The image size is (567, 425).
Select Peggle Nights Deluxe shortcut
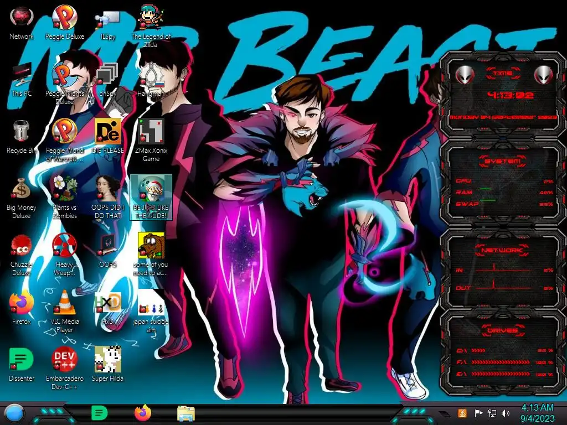click(64, 83)
